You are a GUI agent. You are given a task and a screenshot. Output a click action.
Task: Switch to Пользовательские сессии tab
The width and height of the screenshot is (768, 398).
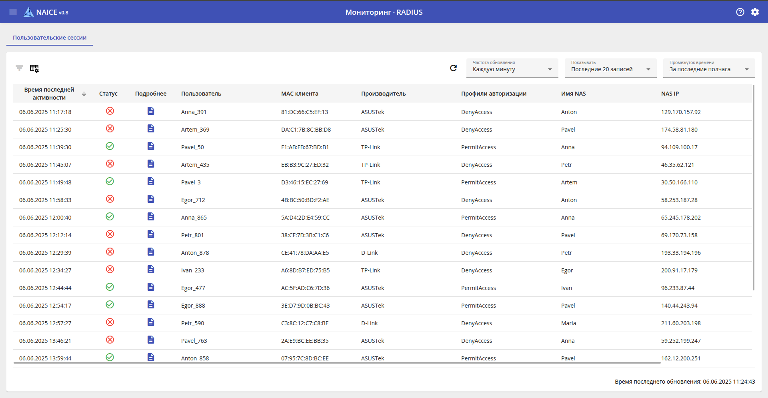(x=50, y=38)
